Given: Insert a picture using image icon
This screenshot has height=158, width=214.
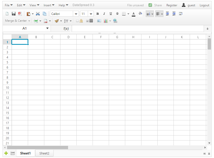Looking at the screenshot, I should click(x=99, y=21).
